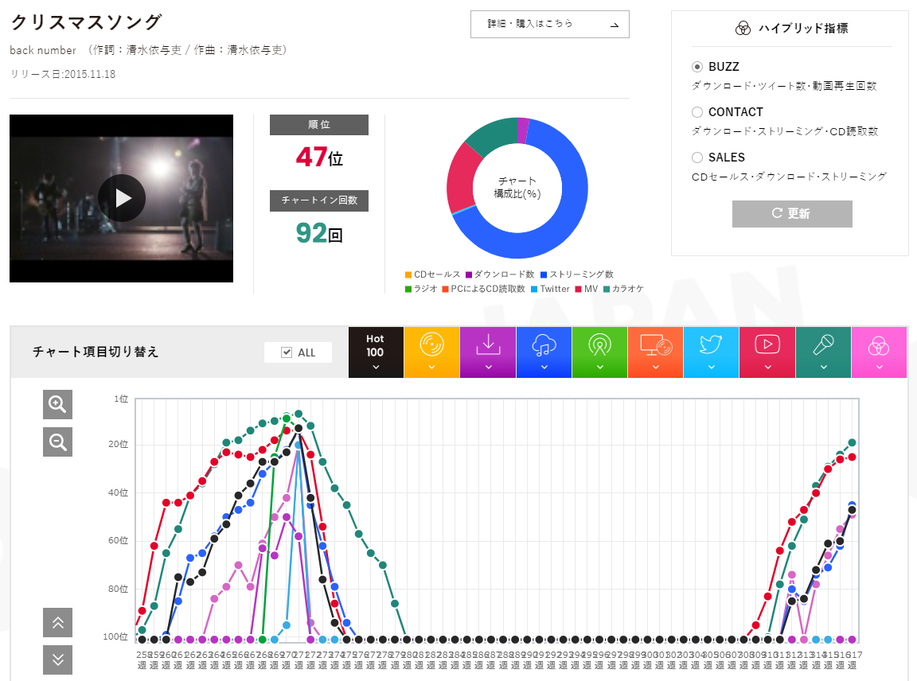Toggle the orange CD sales disc icon

pos(431,344)
